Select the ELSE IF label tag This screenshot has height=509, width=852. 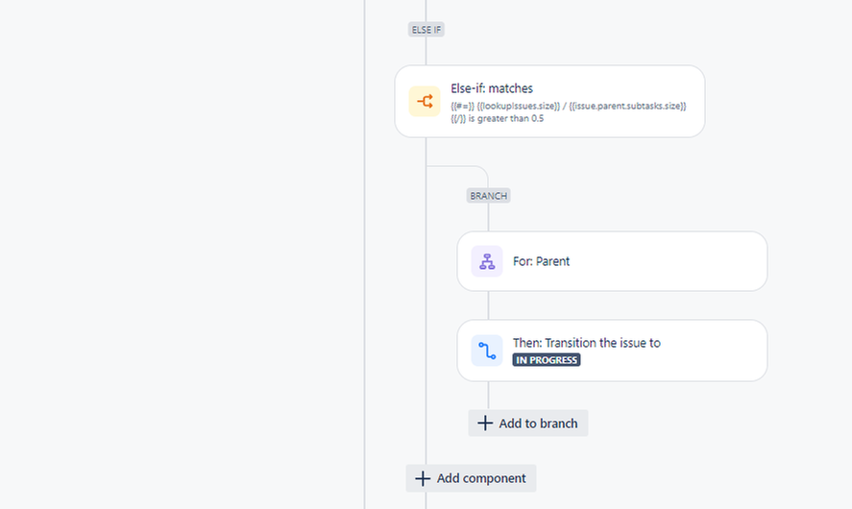[426, 30]
